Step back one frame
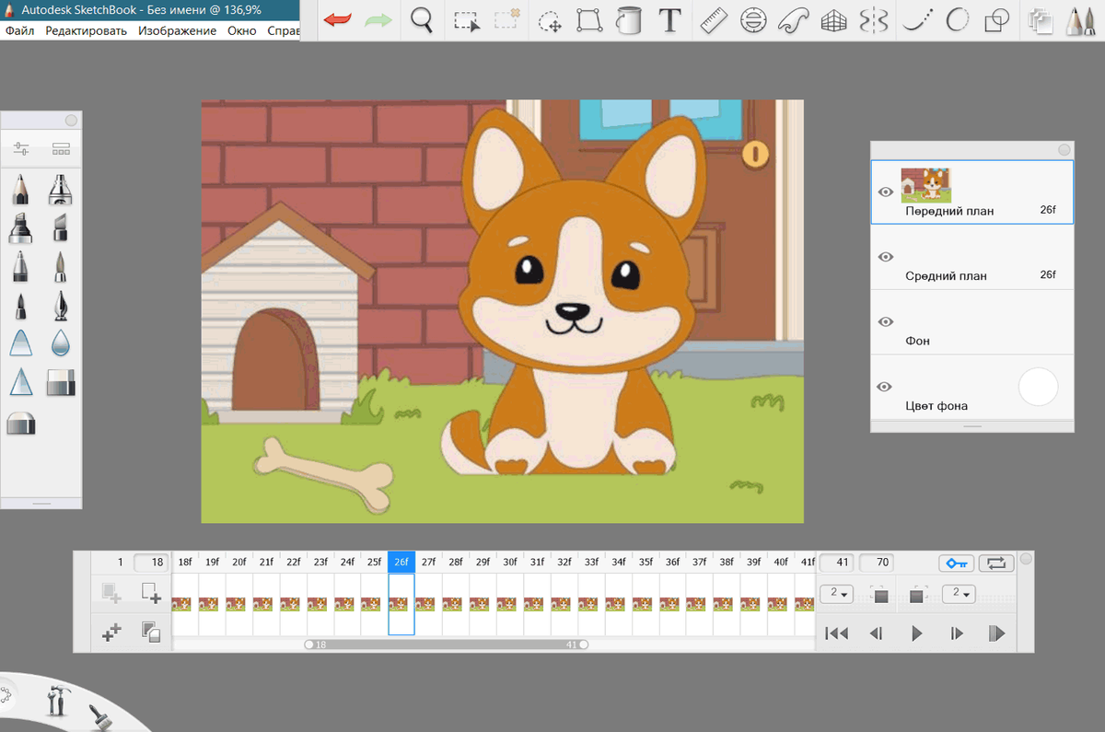 pos(877,633)
